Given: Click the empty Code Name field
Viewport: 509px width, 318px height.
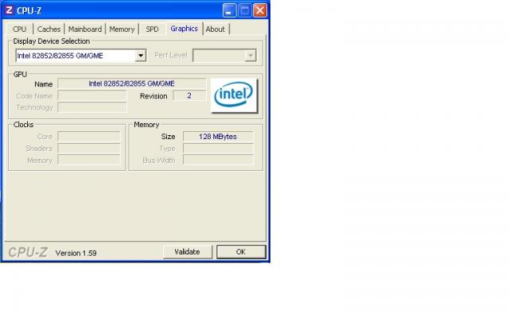Looking at the screenshot, I should 91,95.
